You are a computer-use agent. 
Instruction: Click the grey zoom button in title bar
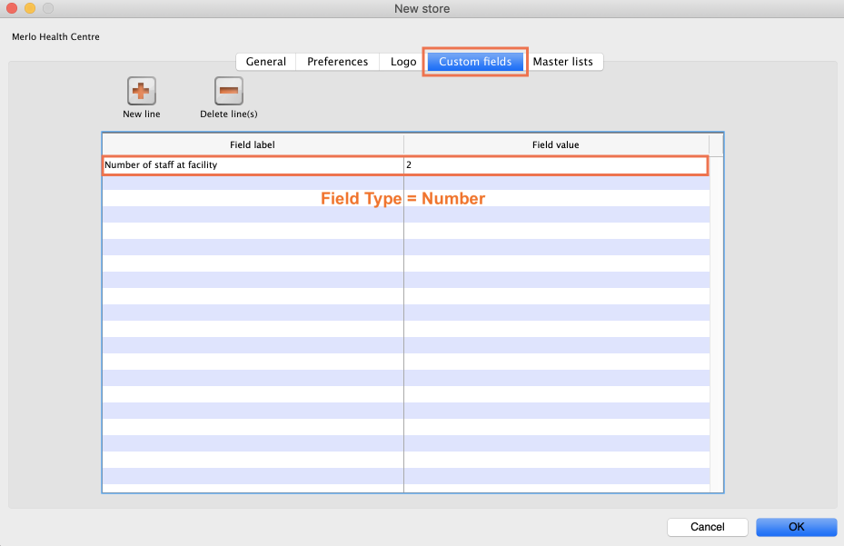click(47, 8)
